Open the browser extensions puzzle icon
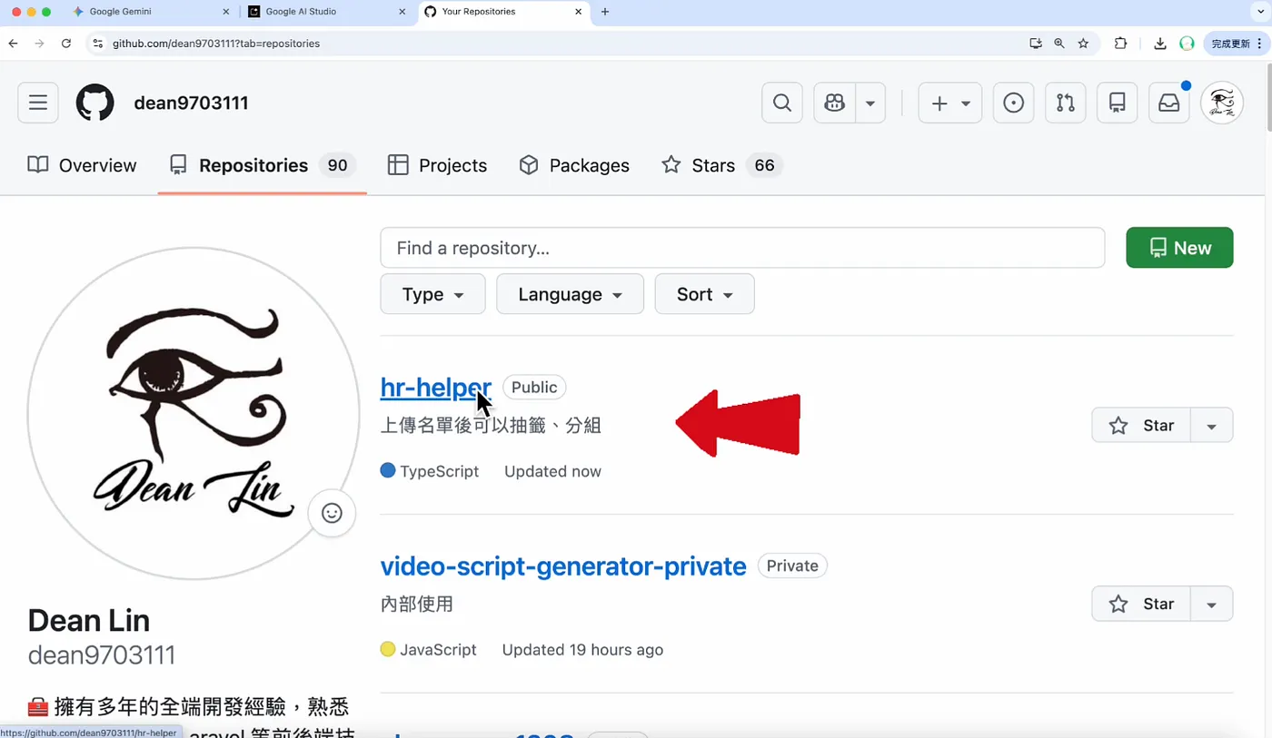This screenshot has width=1272, height=738. (x=1120, y=43)
